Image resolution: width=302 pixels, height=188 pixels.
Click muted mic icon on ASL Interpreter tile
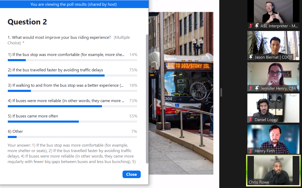(250, 26)
